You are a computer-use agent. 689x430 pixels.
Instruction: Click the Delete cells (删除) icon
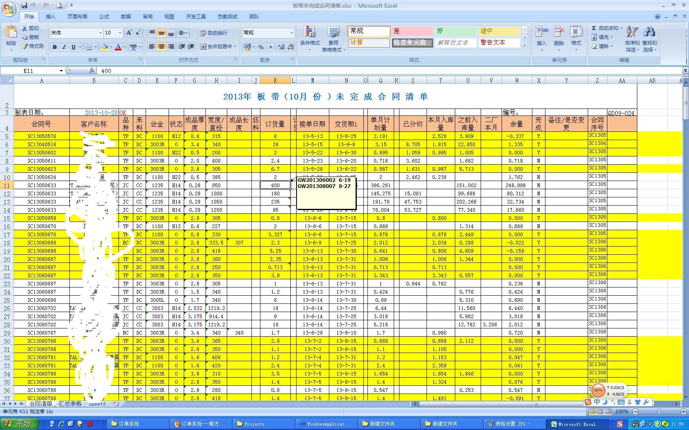(559, 32)
